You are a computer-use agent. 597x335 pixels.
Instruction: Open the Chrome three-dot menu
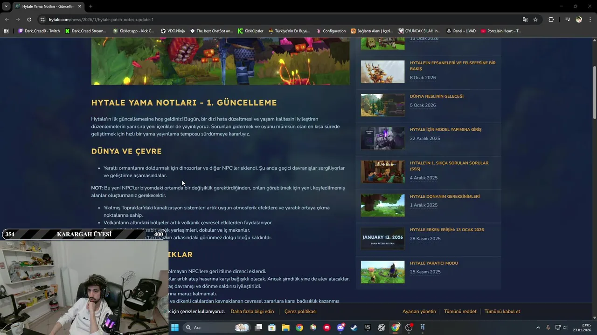[x=590, y=20]
